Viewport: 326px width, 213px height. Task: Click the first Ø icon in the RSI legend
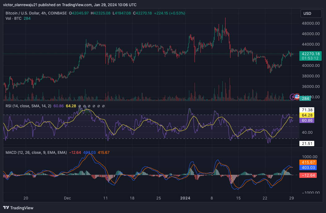point(80,106)
